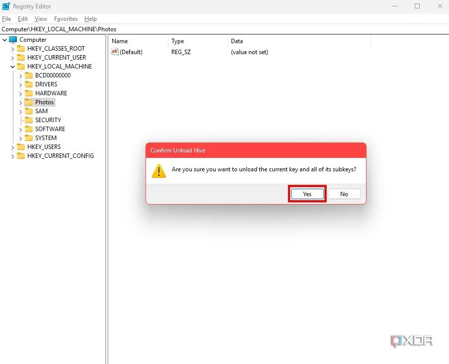Select the HKEY_CURRENT_USER label

coord(57,57)
